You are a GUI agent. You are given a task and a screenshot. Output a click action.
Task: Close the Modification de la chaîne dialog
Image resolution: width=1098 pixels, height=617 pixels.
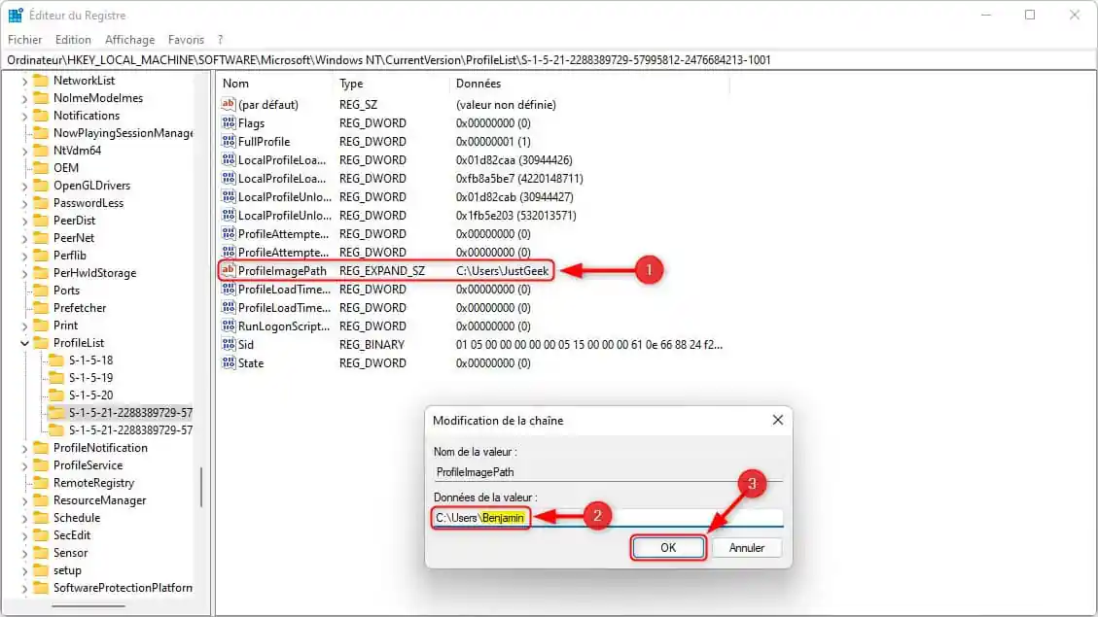(x=777, y=420)
